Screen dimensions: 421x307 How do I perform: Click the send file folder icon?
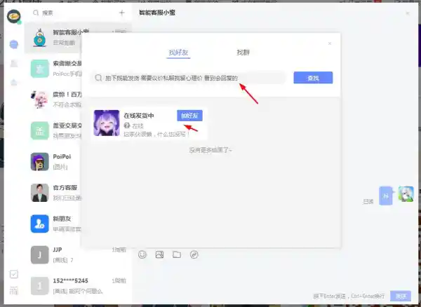click(176, 254)
